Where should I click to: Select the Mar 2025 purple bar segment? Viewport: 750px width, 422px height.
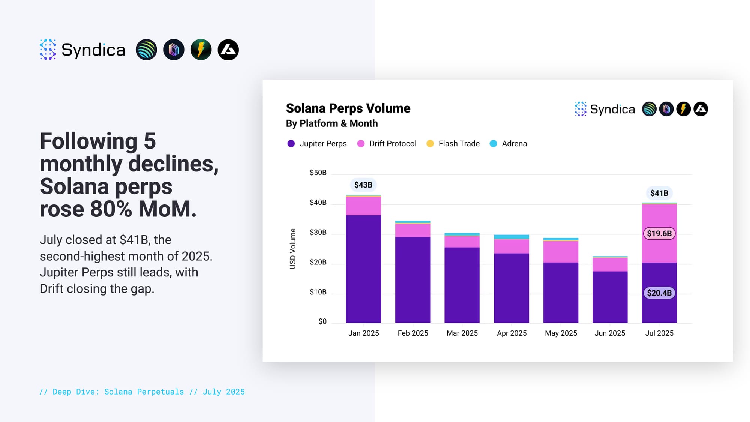click(x=462, y=285)
